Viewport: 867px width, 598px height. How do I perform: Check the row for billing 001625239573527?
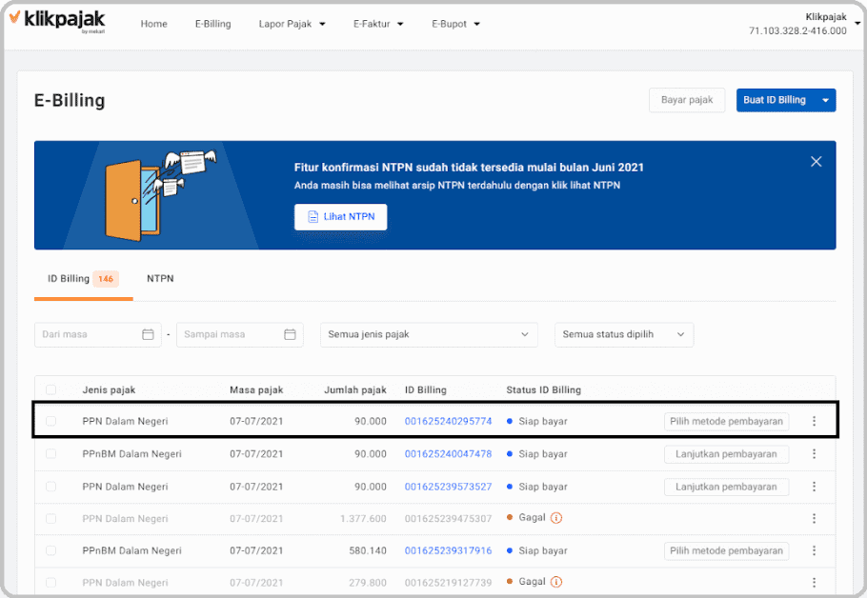pos(50,487)
